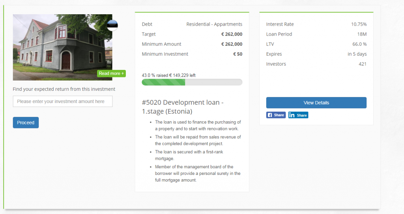This screenshot has height=214, width=404.
Task: Click the Investors count 421
Action: [x=362, y=64]
